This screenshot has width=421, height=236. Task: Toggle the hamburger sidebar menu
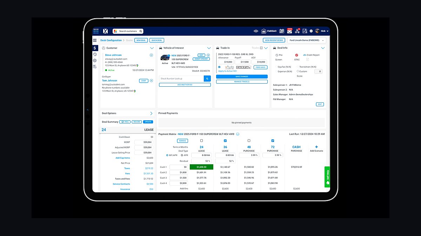coord(95,41)
